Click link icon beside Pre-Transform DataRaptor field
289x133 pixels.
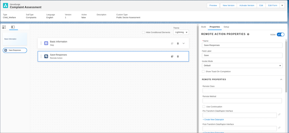[x=279, y=114]
